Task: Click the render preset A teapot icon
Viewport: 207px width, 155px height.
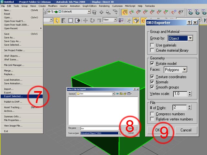Action: coord(191,12)
